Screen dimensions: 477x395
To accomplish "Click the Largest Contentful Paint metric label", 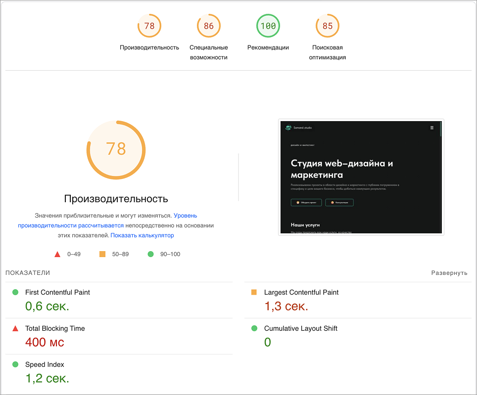I will 301,292.
